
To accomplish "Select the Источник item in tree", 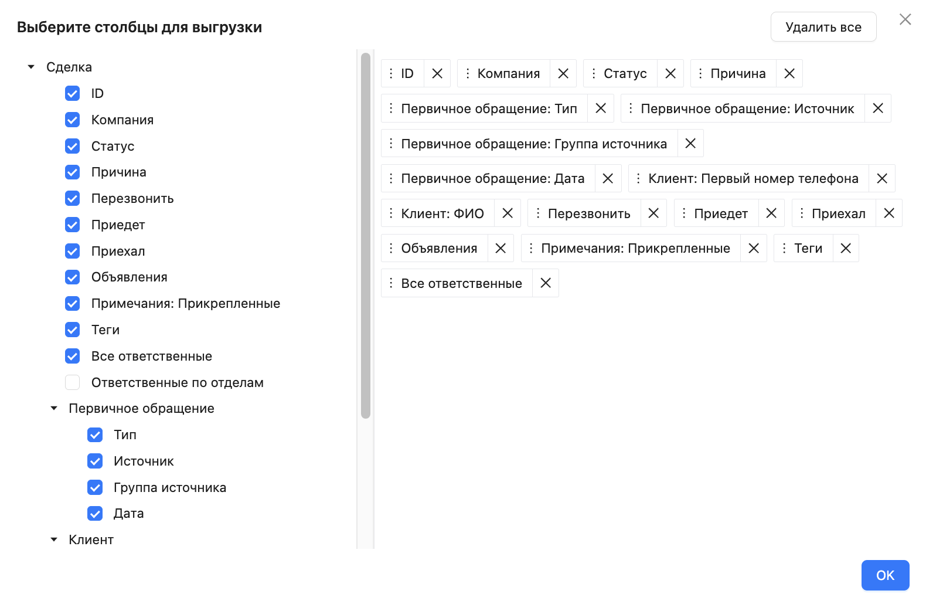I will pyautogui.click(x=144, y=461).
